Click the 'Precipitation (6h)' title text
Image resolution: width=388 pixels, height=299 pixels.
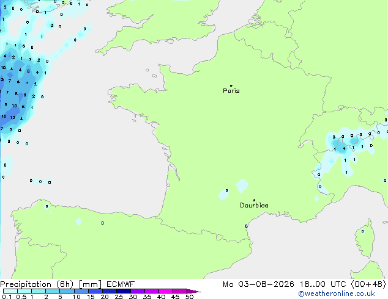(37, 284)
